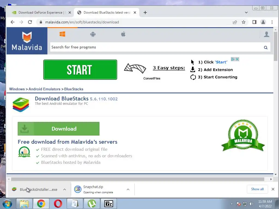This screenshot has width=279, height=209.
Task: Open Malavida user account icon
Action: [266, 34]
